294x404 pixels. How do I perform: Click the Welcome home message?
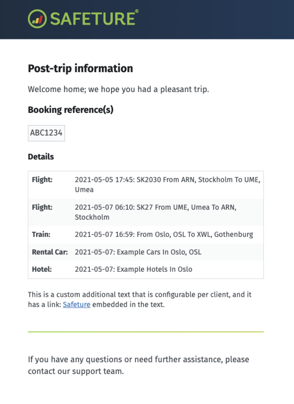[118, 89]
